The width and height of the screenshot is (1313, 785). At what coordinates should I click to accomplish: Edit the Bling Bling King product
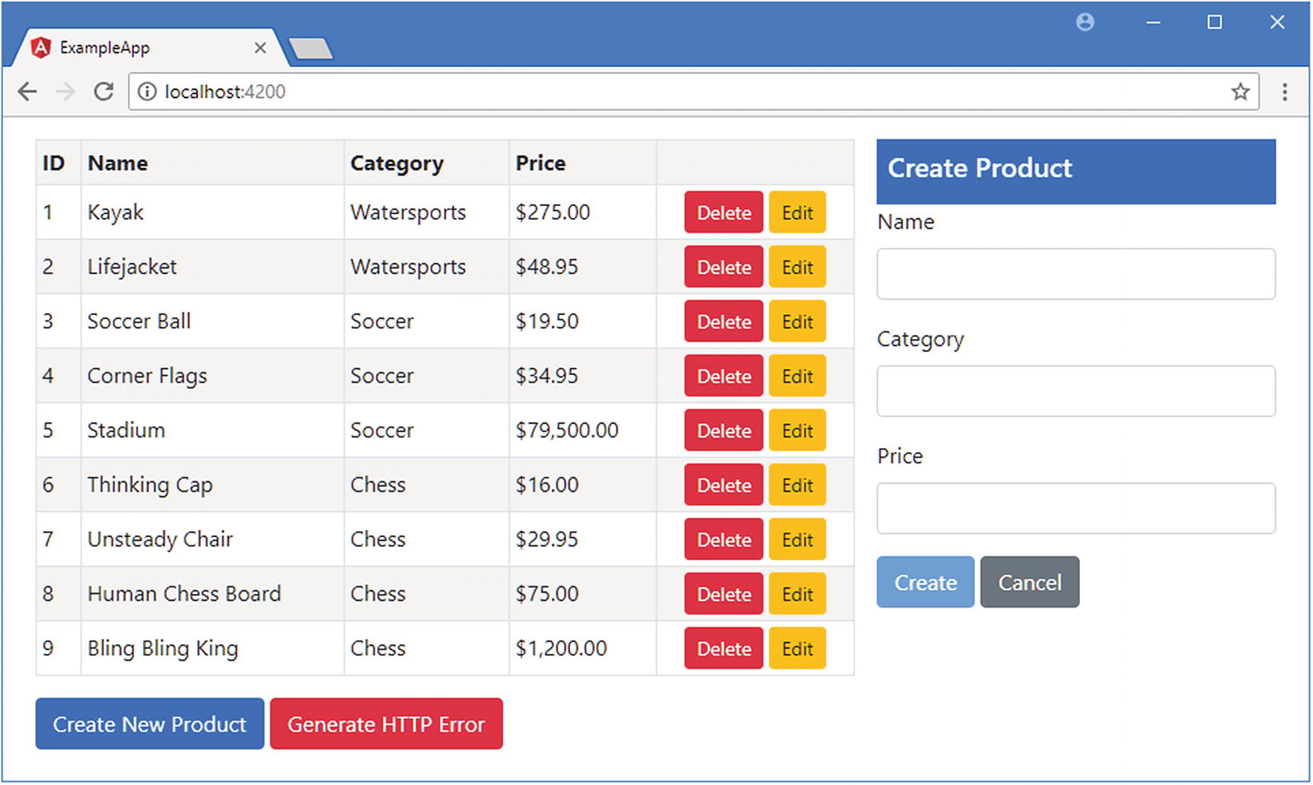[797, 649]
